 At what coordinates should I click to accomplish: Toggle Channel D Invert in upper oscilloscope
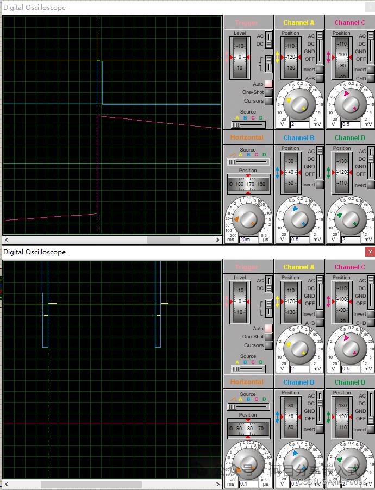click(371, 185)
